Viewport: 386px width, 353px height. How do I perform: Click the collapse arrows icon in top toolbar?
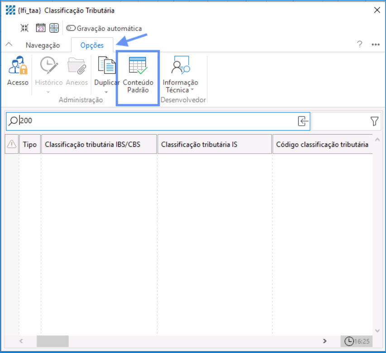point(24,28)
